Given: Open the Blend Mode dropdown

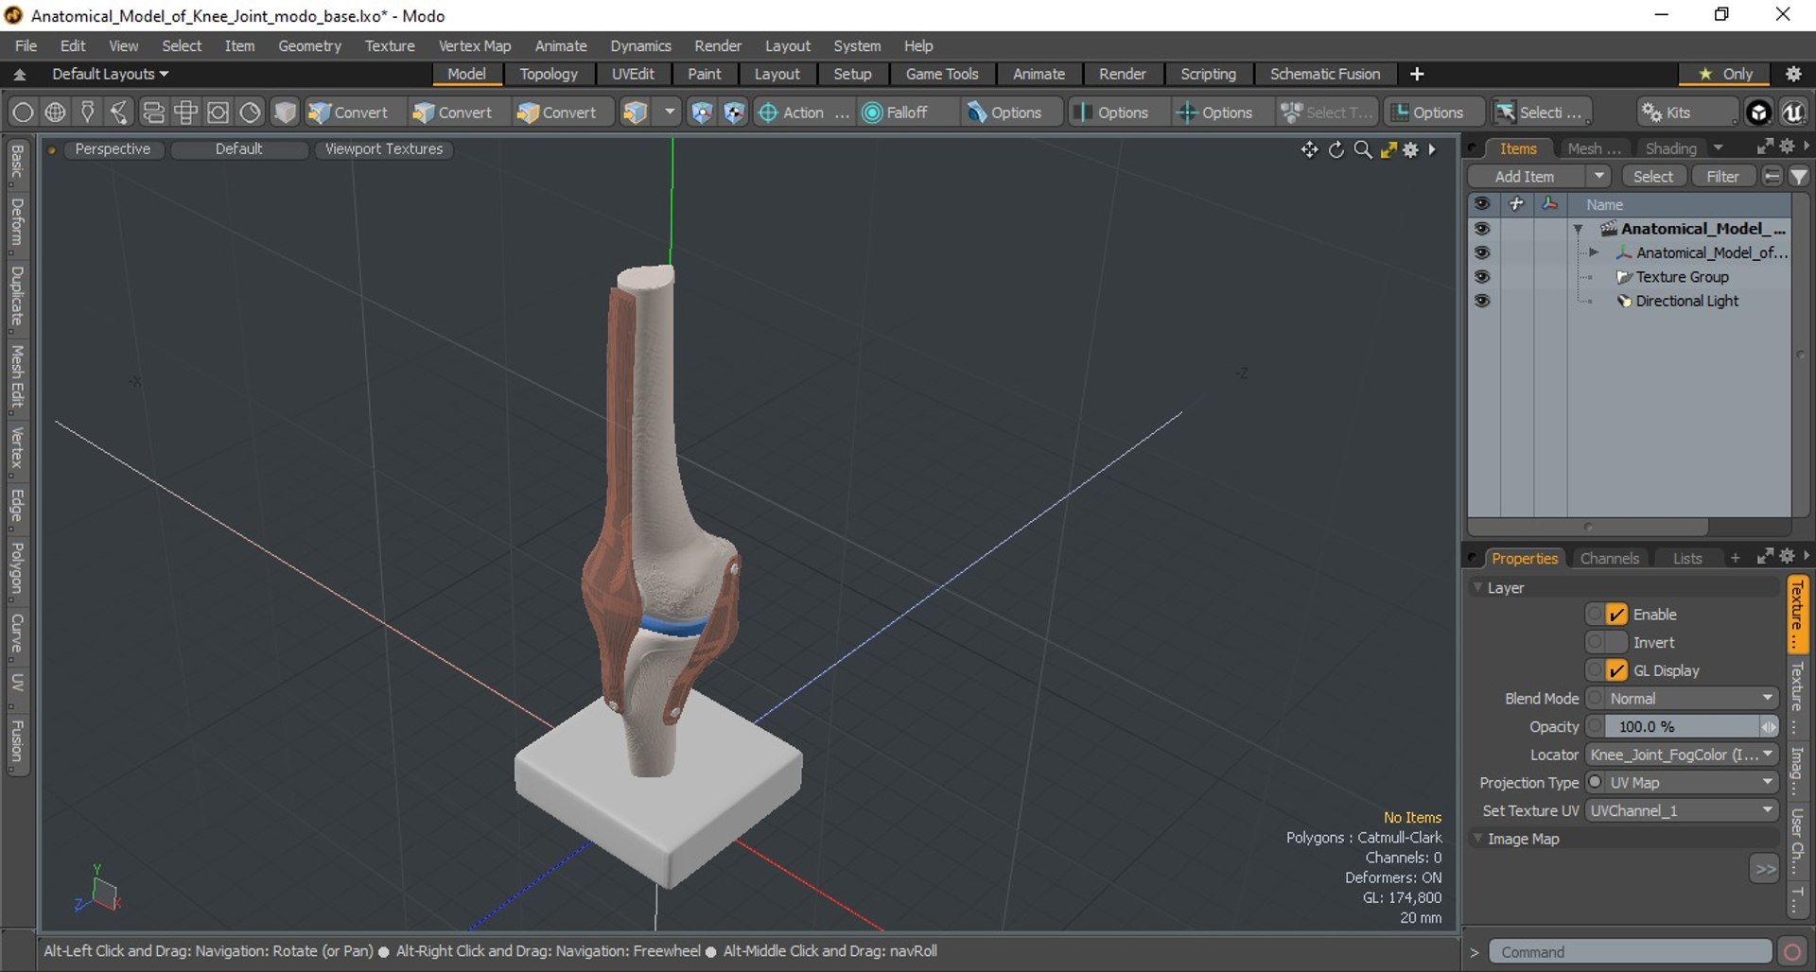Looking at the screenshot, I should [x=1691, y=699].
